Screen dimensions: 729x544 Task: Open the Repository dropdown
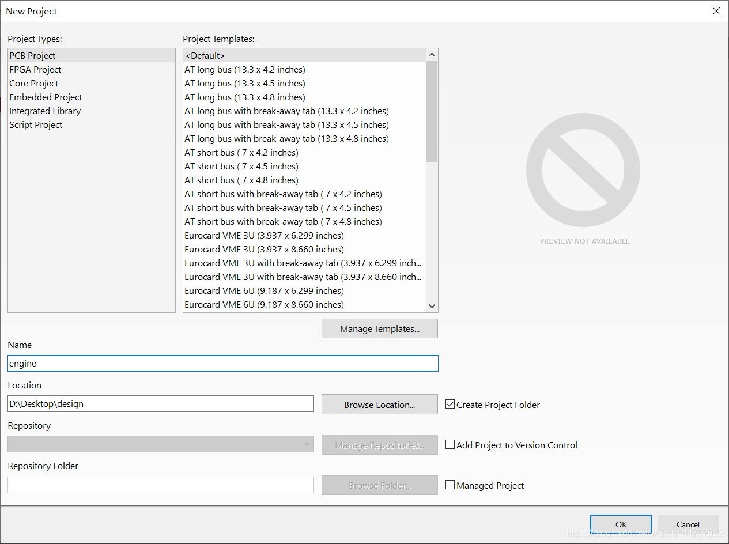click(161, 444)
